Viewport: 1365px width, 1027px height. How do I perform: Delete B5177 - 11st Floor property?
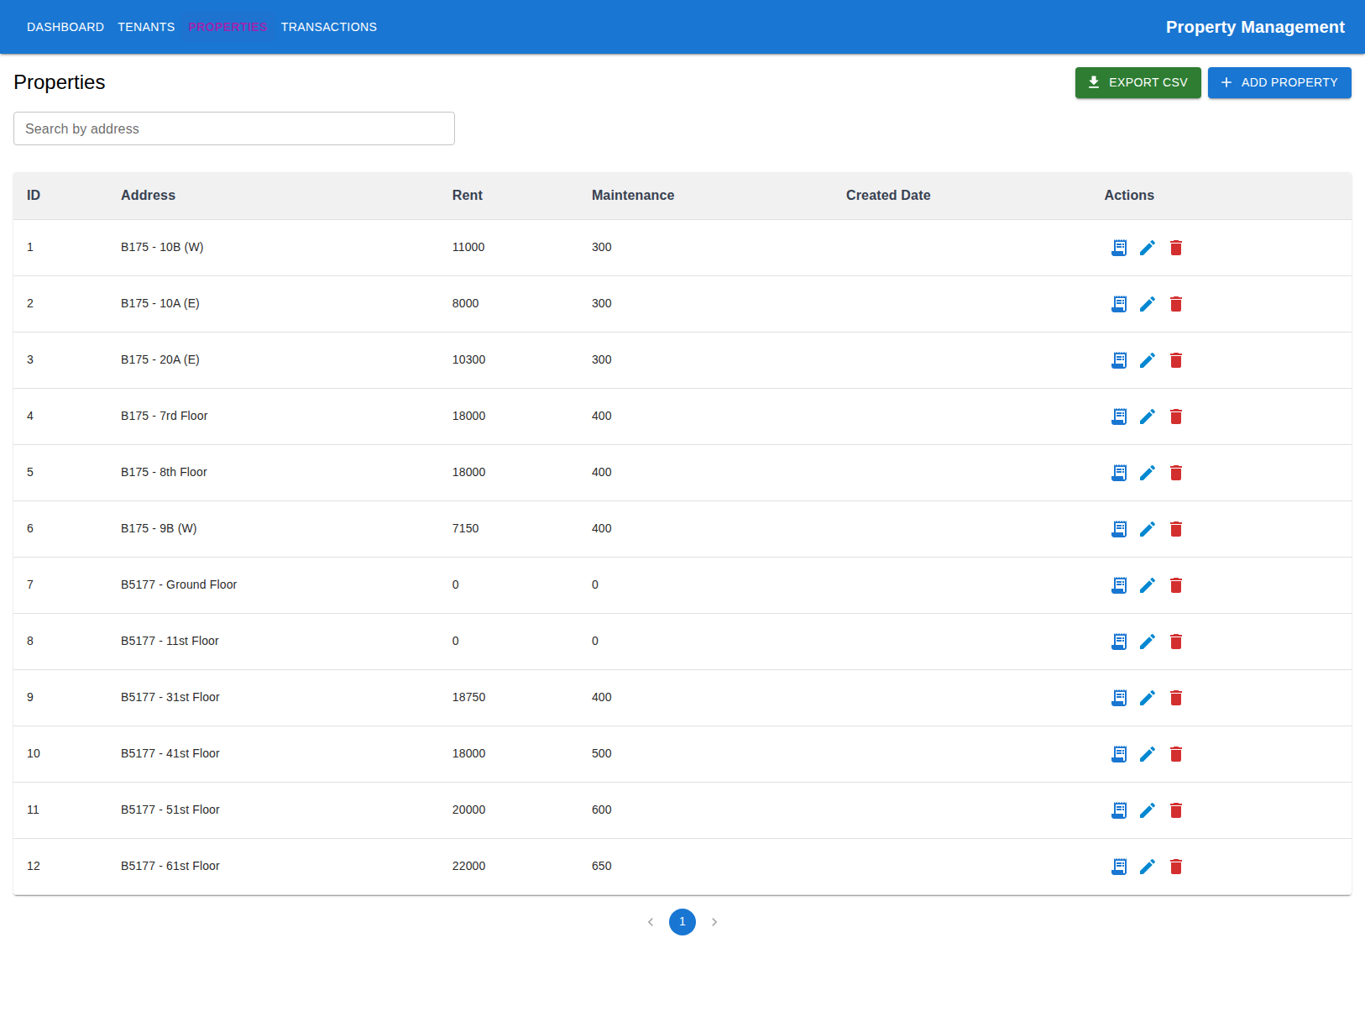click(1176, 641)
